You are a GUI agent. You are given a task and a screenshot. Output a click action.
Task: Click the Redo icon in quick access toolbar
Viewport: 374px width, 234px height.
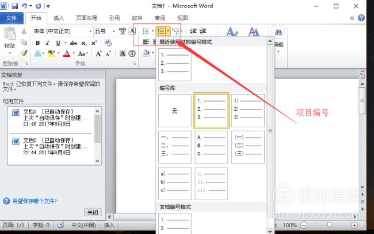(x=39, y=6)
